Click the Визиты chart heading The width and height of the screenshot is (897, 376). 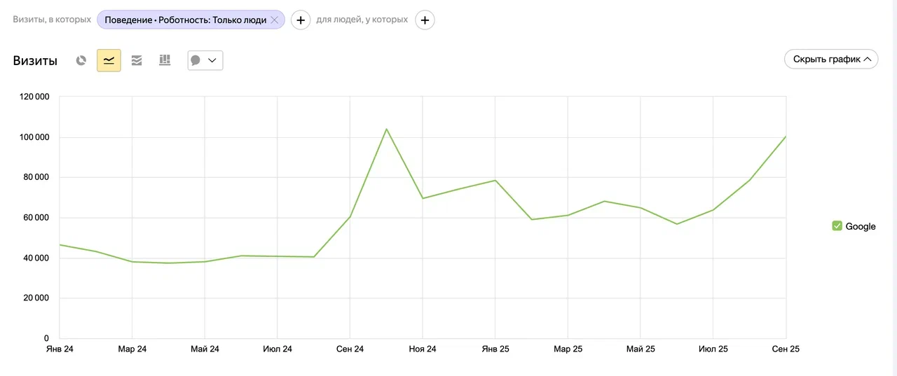(35, 60)
